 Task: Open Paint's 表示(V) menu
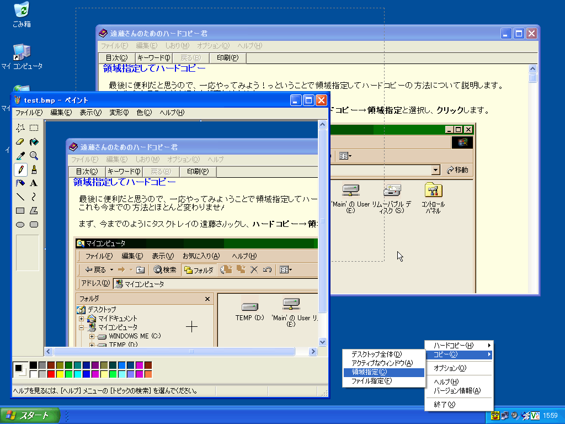[x=90, y=113]
